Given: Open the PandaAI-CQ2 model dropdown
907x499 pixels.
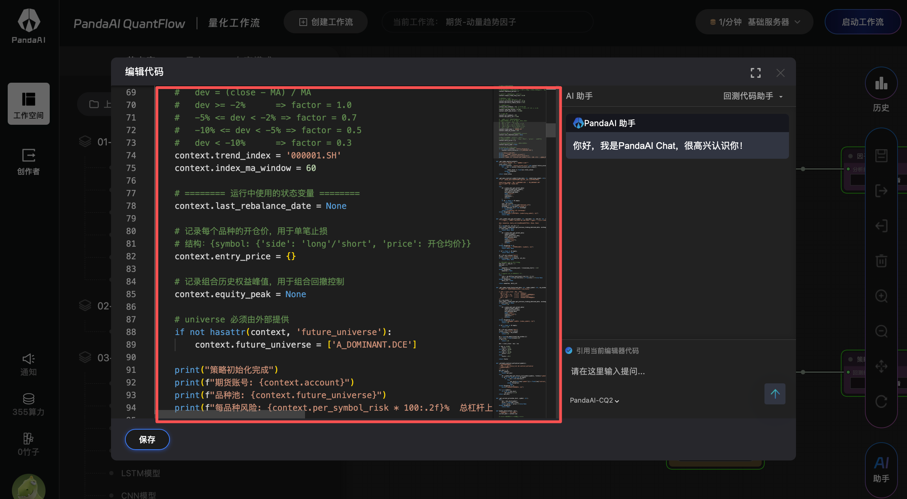Looking at the screenshot, I should tap(594, 400).
